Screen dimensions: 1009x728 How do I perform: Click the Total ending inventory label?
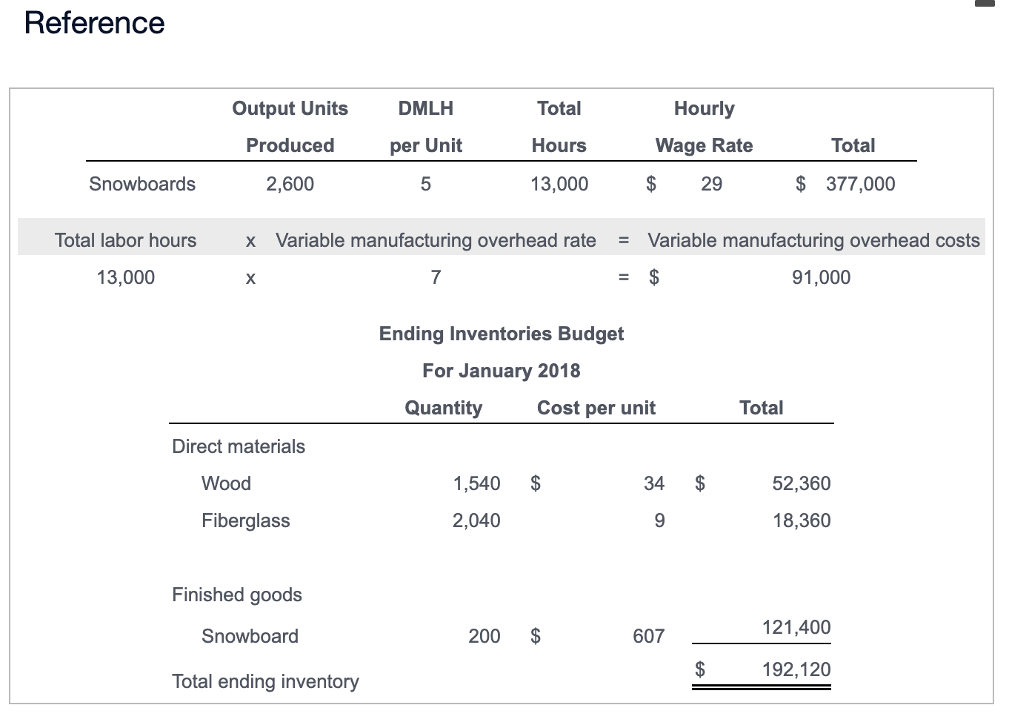tap(265, 681)
